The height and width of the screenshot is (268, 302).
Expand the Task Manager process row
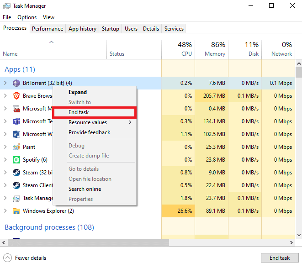click(5, 198)
